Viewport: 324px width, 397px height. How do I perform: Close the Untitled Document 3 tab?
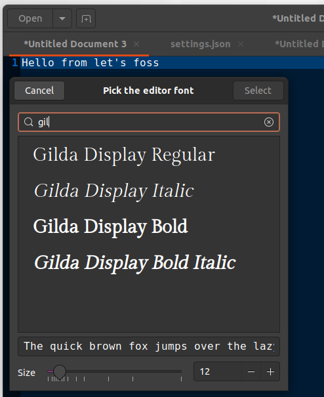136,44
